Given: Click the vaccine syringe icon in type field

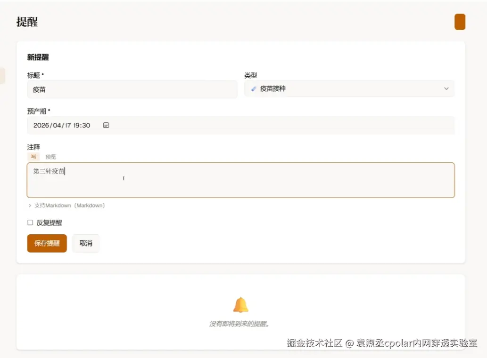Looking at the screenshot, I should (x=254, y=89).
